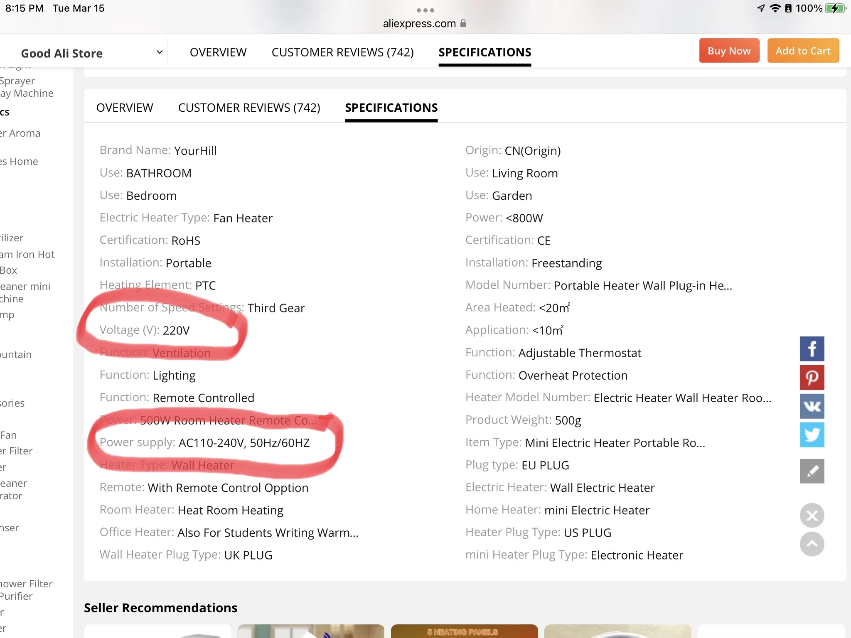Open the 'am Iron Hot' sidebar category
851x638 pixels.
pos(27,254)
